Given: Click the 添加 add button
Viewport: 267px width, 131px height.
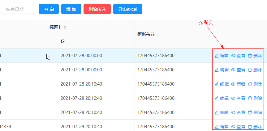Looking at the screenshot, I should coord(71,9).
